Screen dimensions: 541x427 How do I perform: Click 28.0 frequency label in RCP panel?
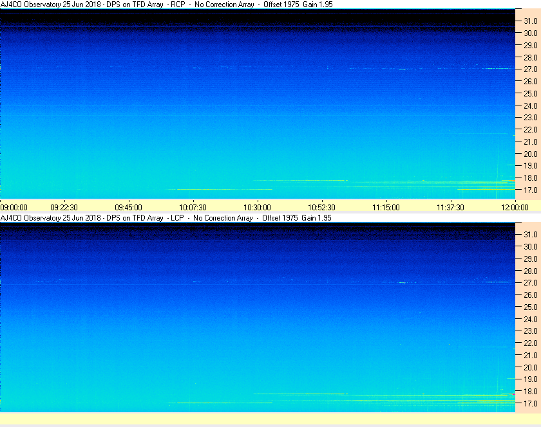[531, 57]
